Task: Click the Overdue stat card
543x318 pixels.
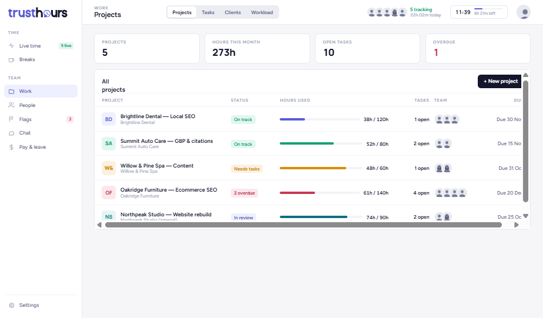Action: (x=478, y=49)
